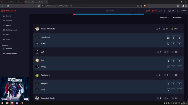Click the taskbar clock
This screenshot has width=188, height=105.
point(184,103)
